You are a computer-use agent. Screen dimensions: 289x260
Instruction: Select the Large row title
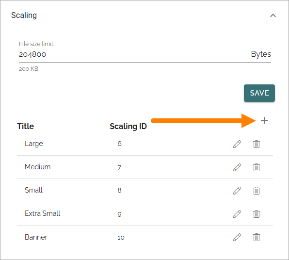[x=34, y=144]
